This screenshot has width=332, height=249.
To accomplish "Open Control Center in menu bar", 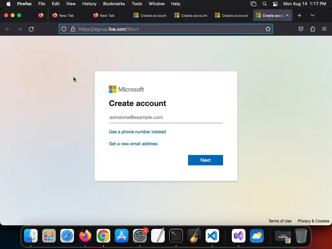I will tap(275, 4).
